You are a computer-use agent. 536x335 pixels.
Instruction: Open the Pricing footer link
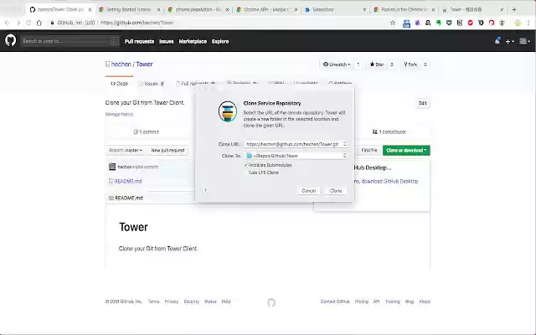coord(361,301)
